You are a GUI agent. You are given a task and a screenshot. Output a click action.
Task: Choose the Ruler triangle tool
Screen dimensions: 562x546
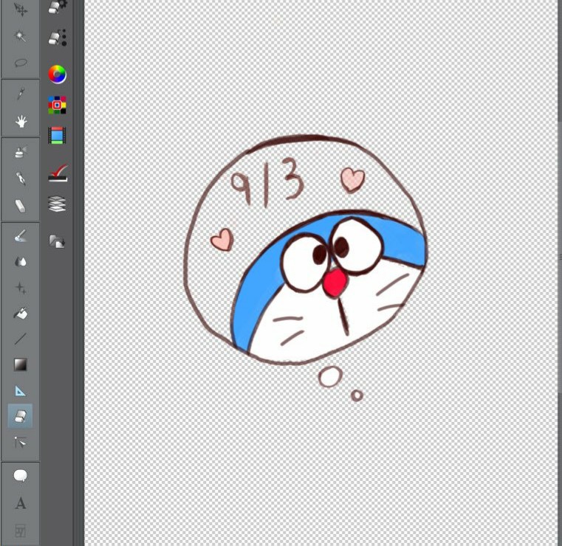(x=21, y=390)
